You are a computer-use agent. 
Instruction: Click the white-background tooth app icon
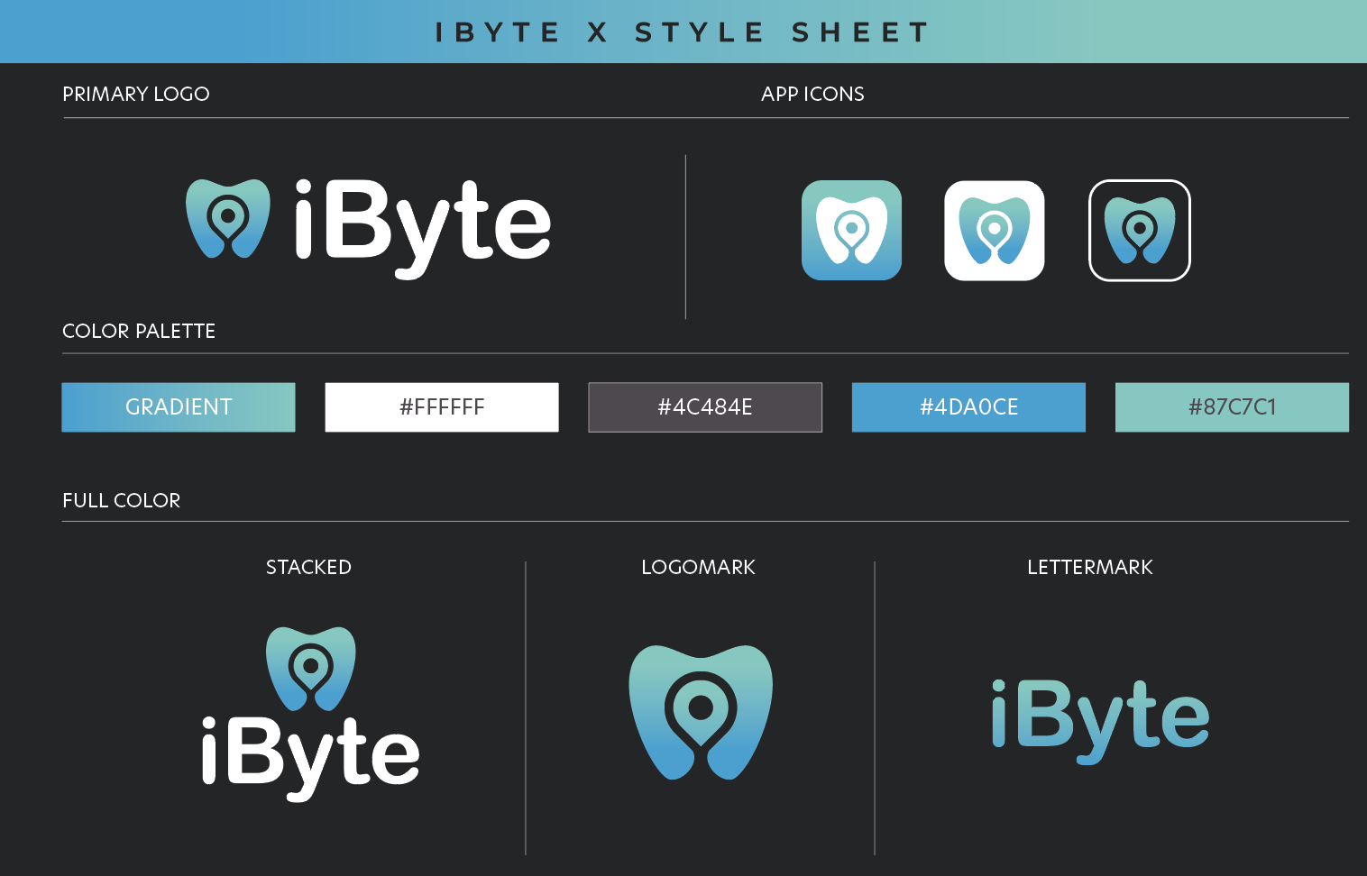995,231
